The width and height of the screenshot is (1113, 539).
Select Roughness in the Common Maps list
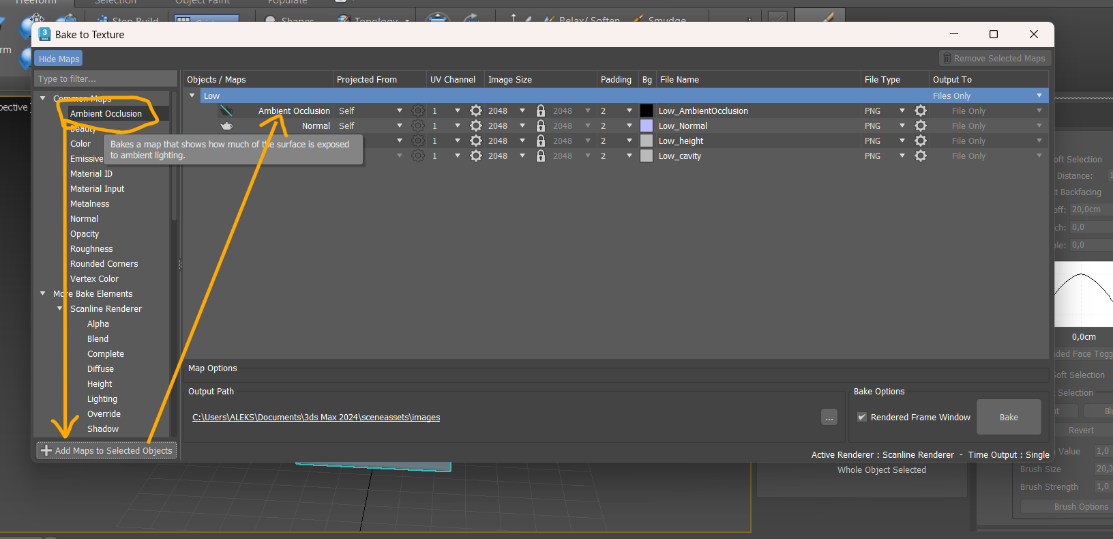(x=91, y=249)
